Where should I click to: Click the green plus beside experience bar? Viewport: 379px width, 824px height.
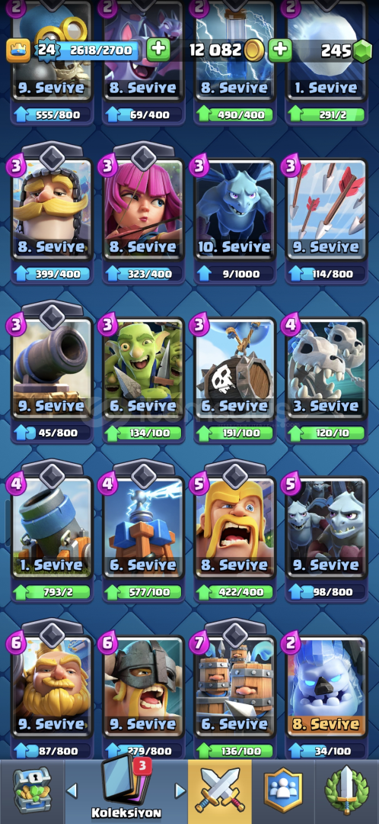click(158, 50)
